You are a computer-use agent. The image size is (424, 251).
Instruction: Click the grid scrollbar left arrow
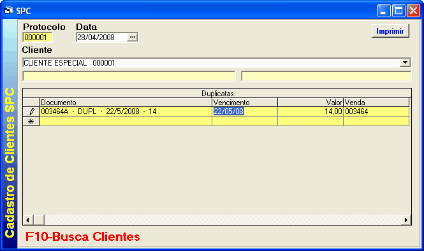click(x=28, y=220)
